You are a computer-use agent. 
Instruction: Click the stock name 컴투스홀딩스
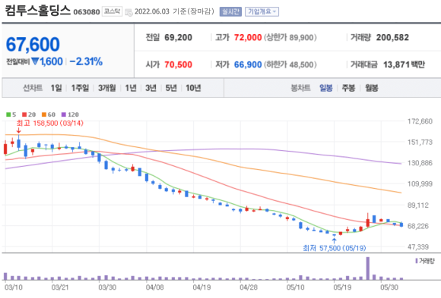(38, 10)
